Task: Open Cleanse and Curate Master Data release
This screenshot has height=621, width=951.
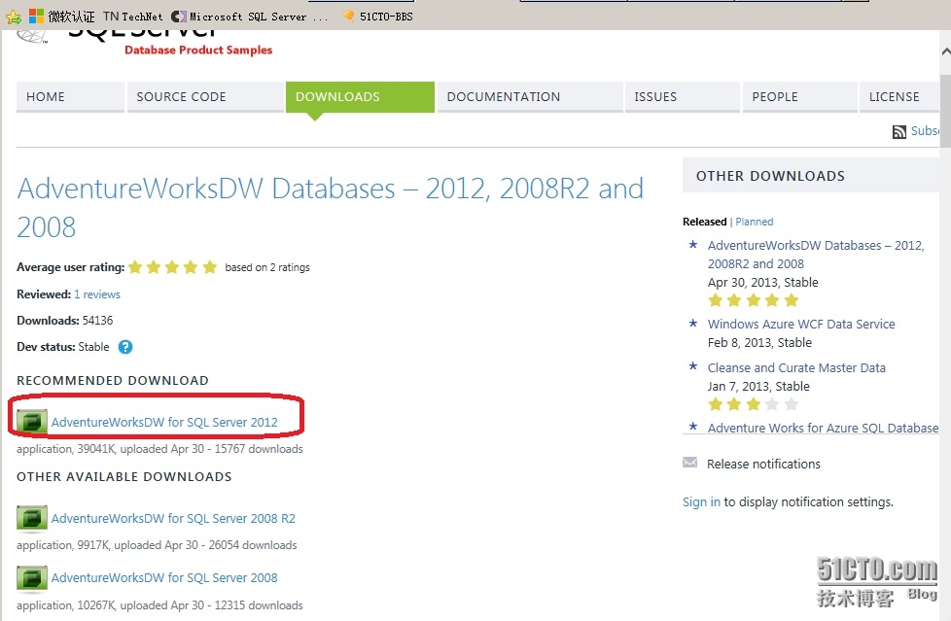Action: tap(796, 367)
